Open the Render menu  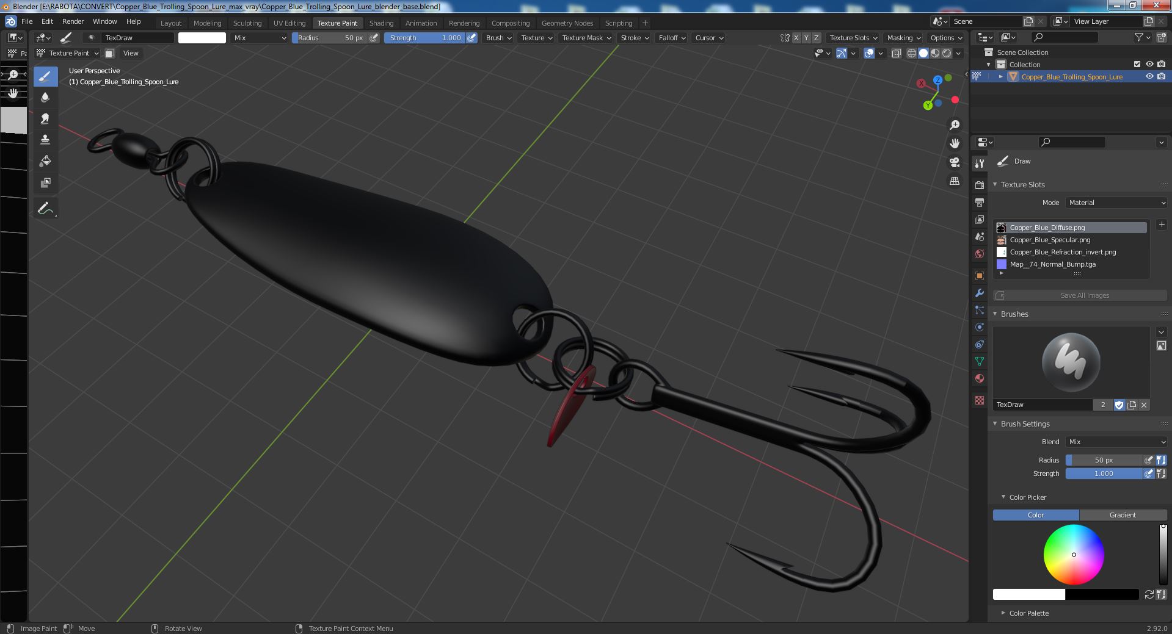tap(73, 21)
